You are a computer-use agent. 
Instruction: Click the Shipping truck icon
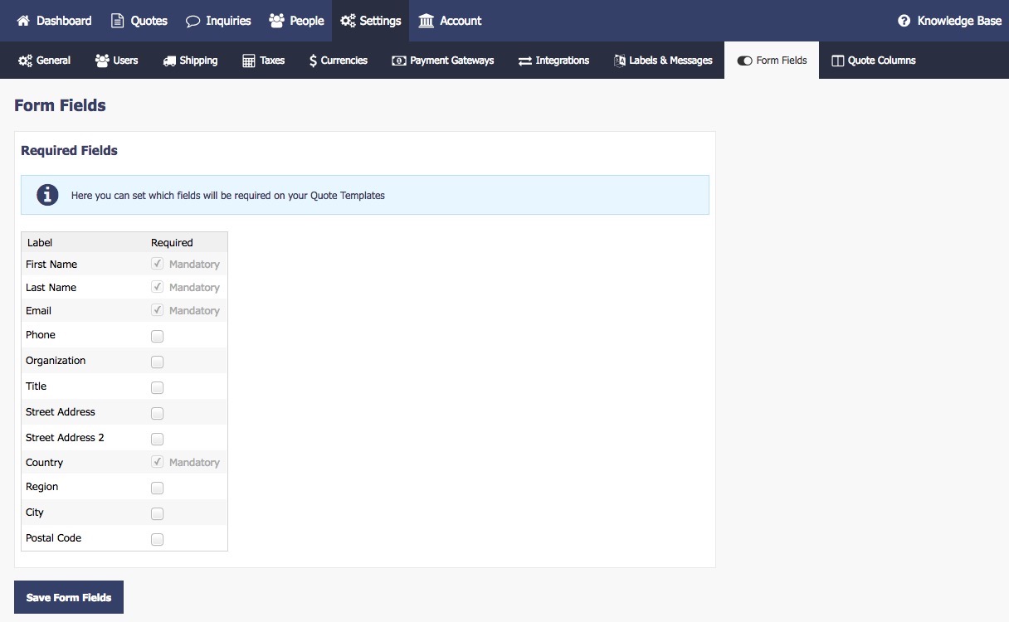[169, 61]
